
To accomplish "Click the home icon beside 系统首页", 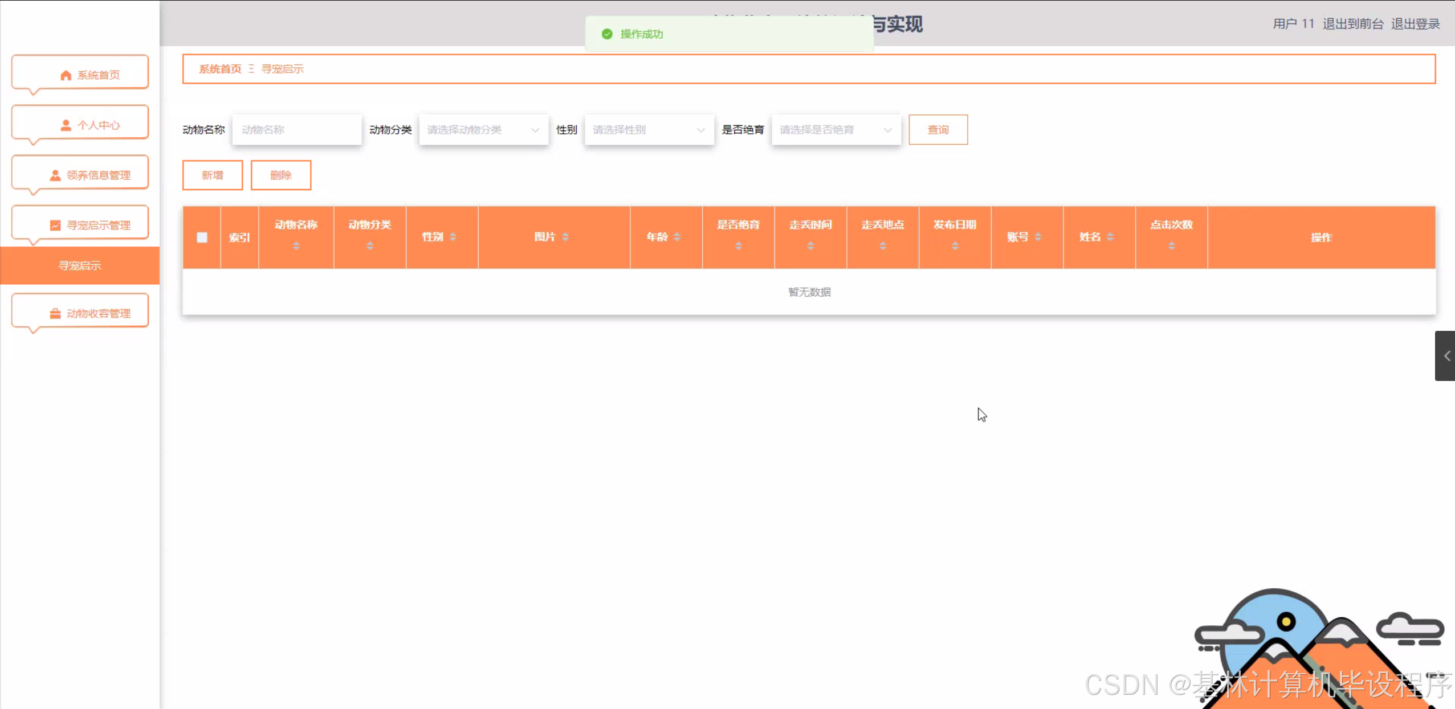I will [x=66, y=75].
